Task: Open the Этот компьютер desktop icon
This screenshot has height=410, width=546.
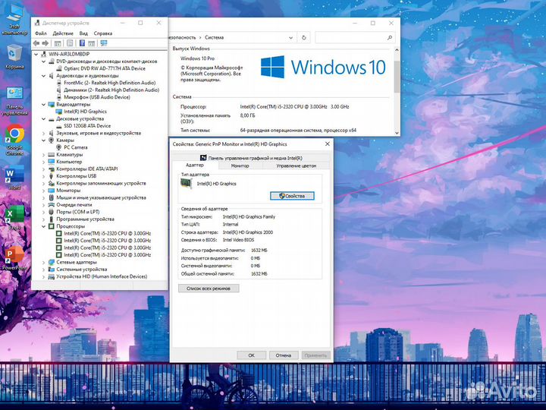Action: click(x=14, y=20)
